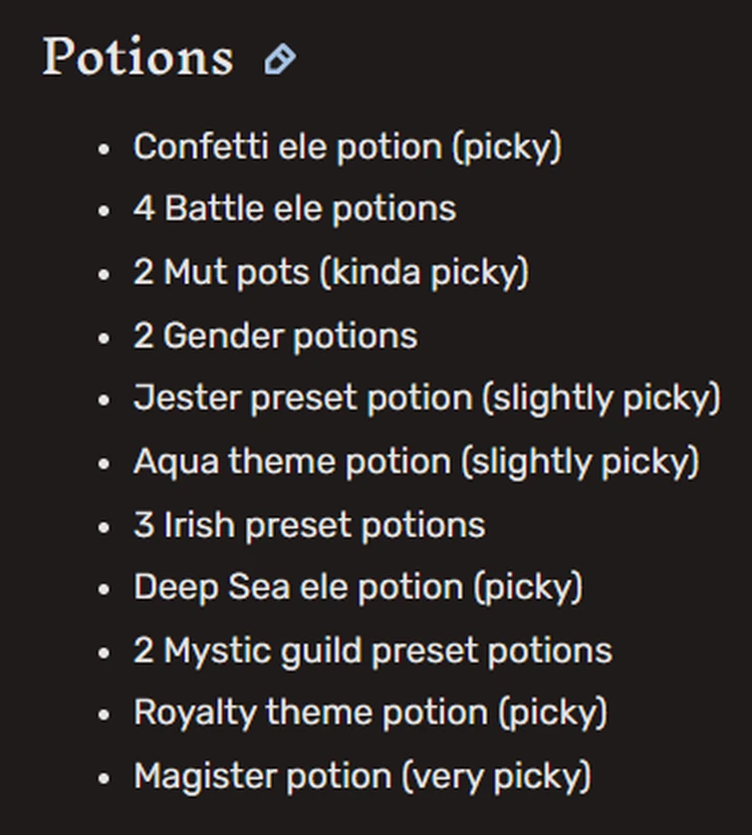Click the 2 Mystic guild preset potions entry

coord(372,650)
